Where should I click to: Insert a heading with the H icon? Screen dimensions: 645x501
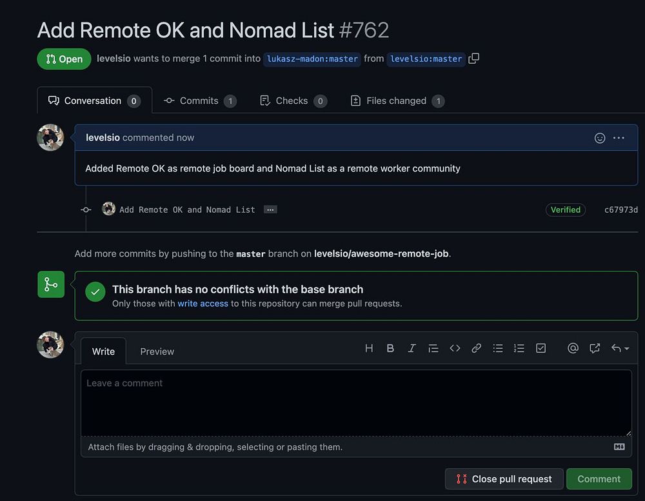pos(369,348)
